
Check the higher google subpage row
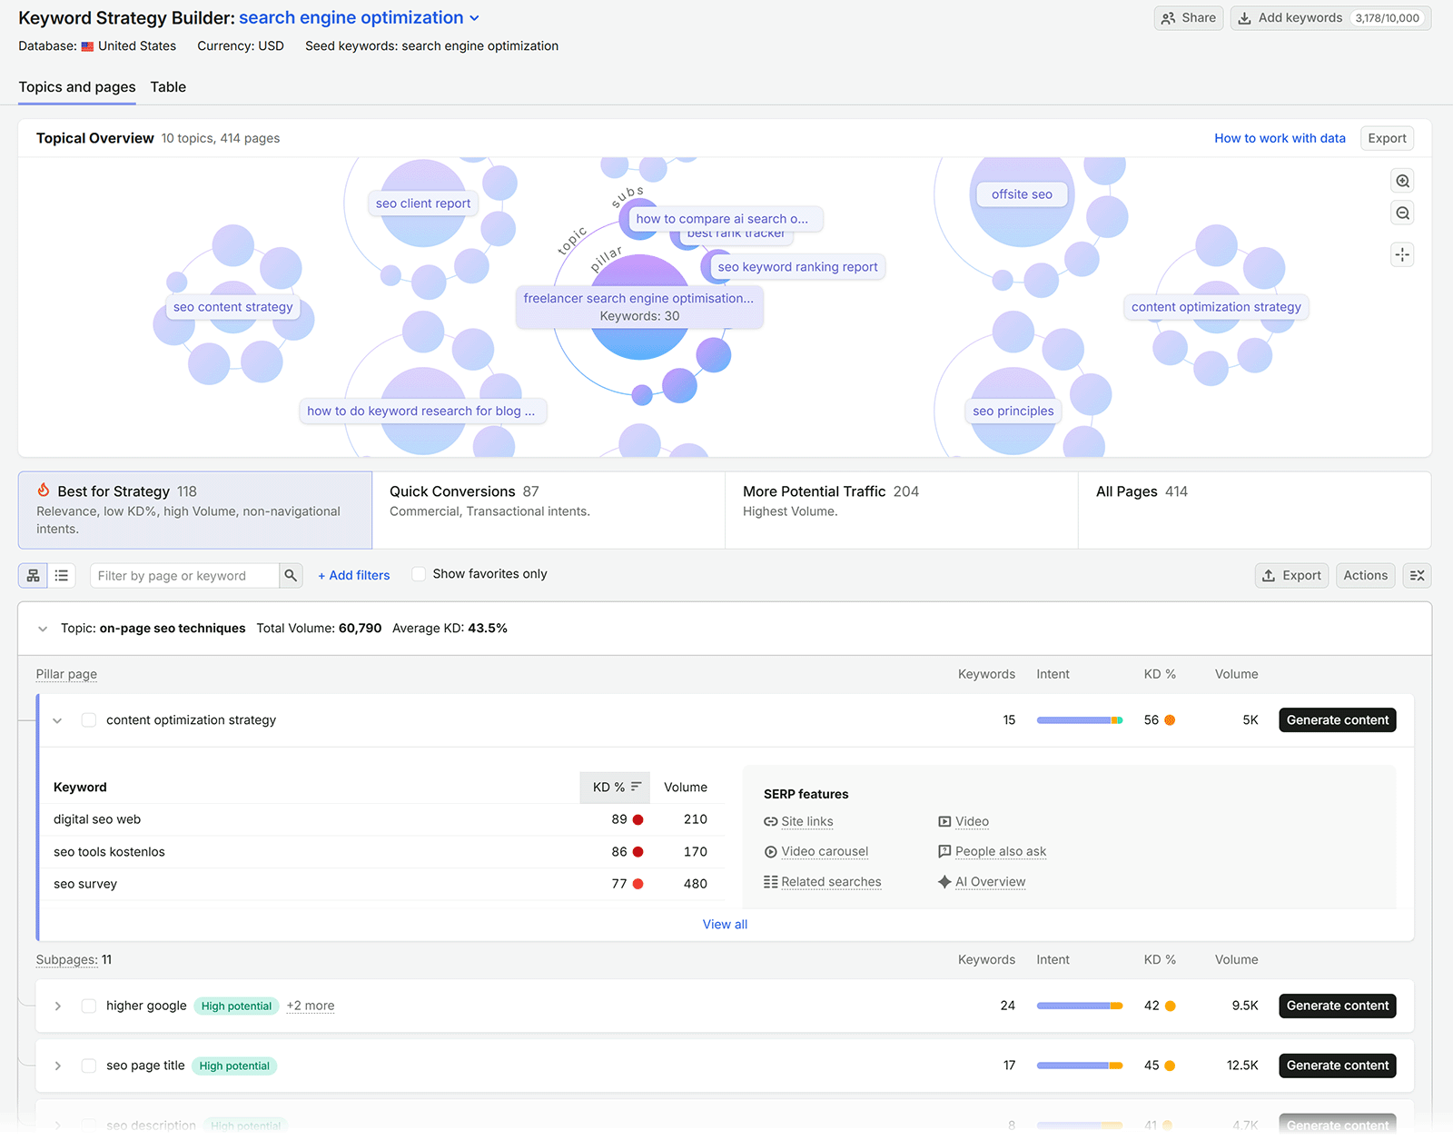(x=89, y=1006)
